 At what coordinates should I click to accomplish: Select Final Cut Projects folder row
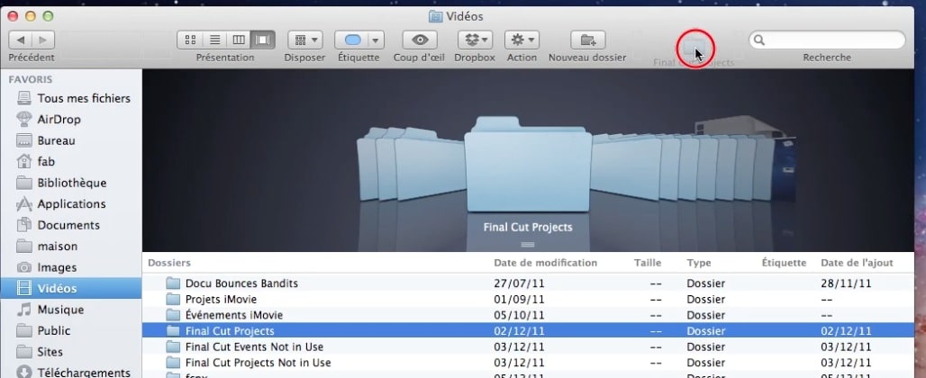(x=528, y=331)
